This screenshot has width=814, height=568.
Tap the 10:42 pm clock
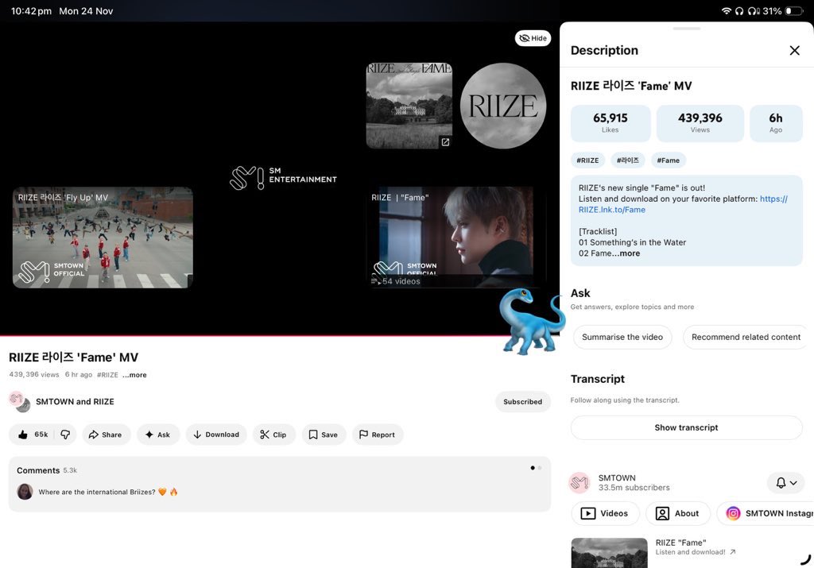(31, 11)
